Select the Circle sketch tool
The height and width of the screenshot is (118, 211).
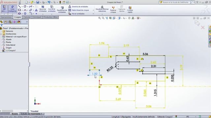(25, 7)
